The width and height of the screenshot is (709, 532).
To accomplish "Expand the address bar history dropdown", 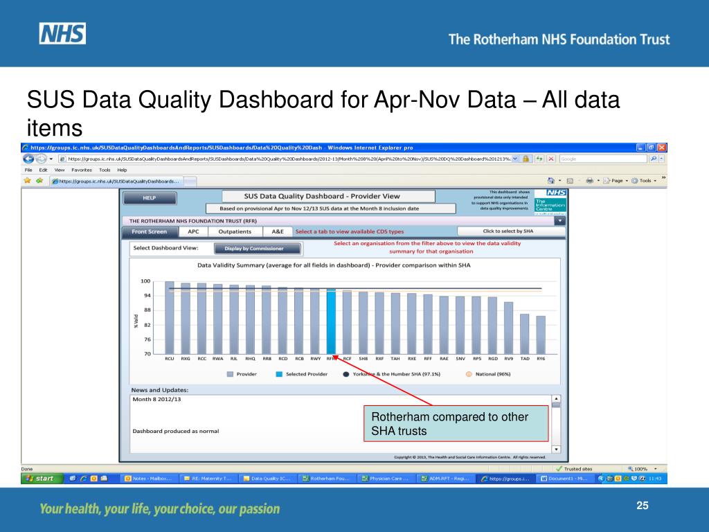I will 515,159.
